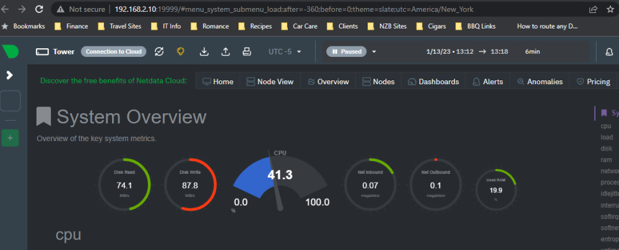Click browser back arrow
This screenshot has height=250, width=619.
tap(5, 9)
